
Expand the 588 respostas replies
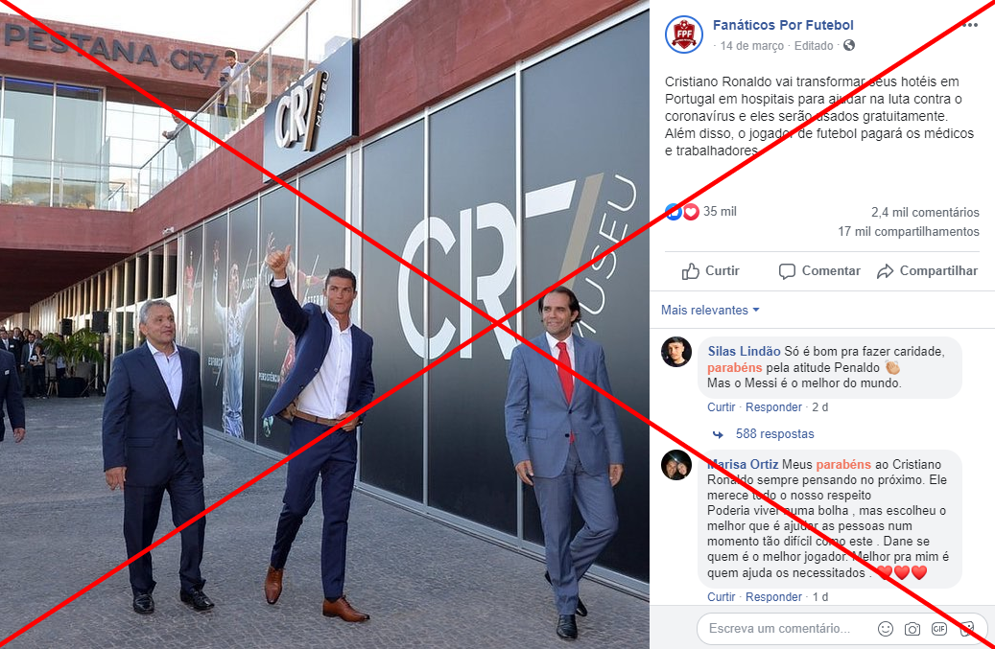pos(774,433)
